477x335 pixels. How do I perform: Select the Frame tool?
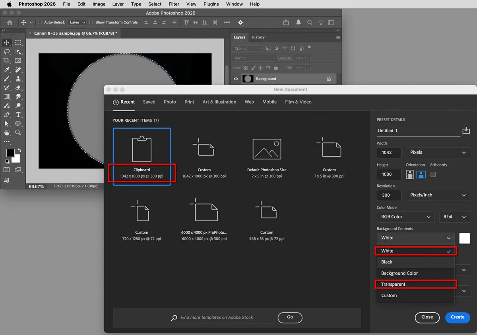pyautogui.click(x=18, y=61)
